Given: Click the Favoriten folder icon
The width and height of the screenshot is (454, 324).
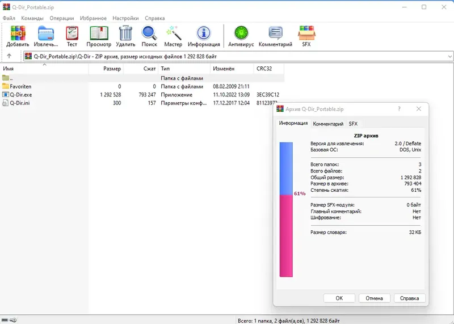Looking at the screenshot, I should pos(6,86).
